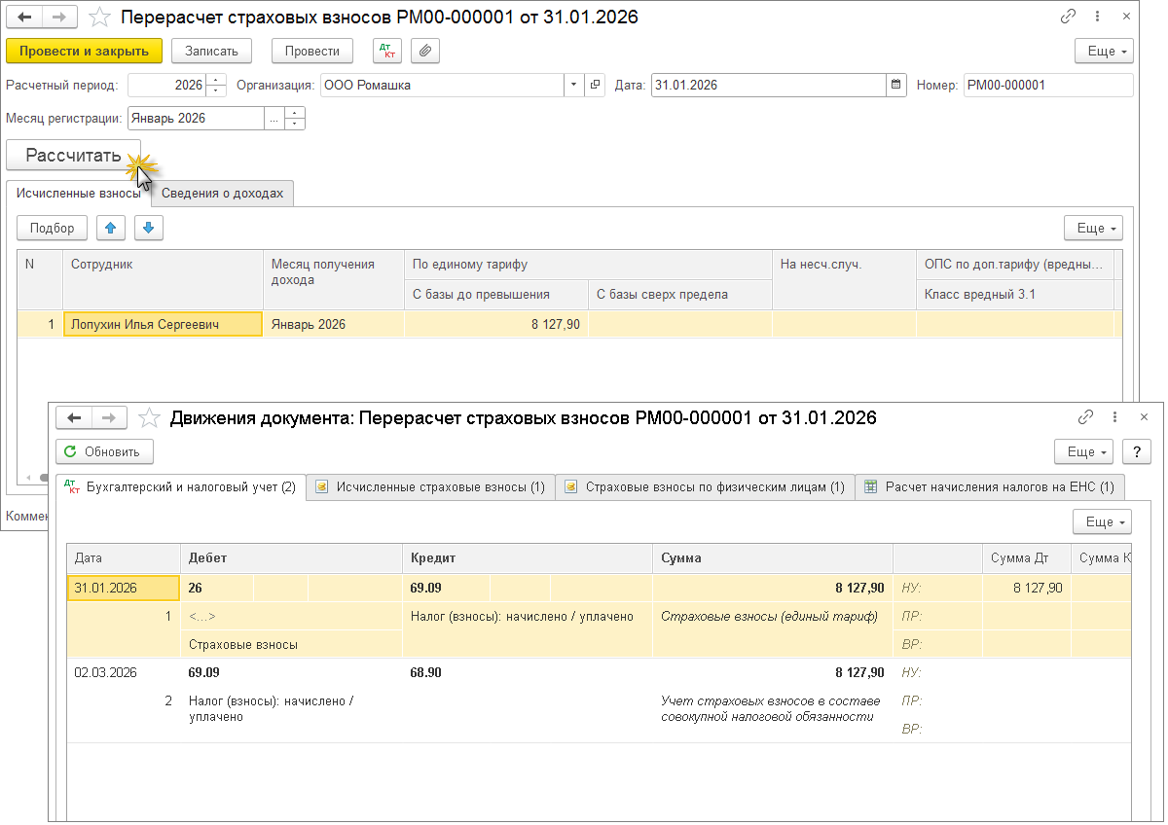Click help question mark in movements window
This screenshot has height=825, width=1168.
(x=1135, y=451)
